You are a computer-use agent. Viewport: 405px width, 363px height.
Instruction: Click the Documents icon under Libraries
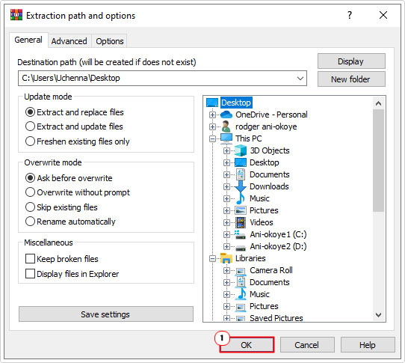241,282
